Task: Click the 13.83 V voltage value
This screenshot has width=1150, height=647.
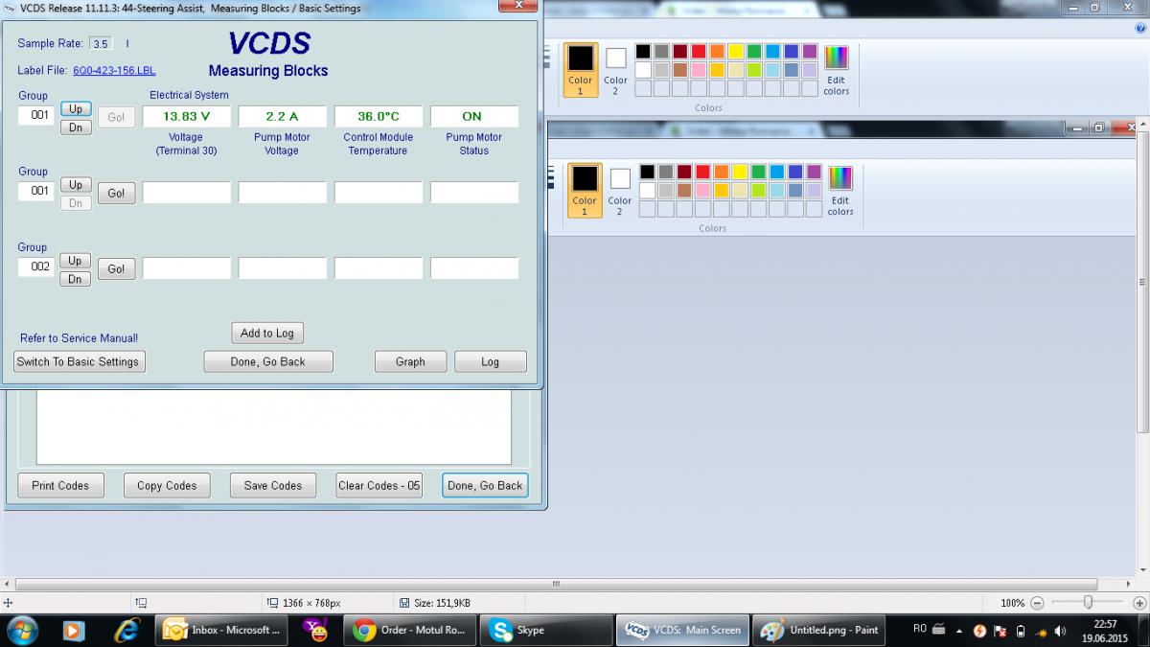Action: tap(187, 116)
